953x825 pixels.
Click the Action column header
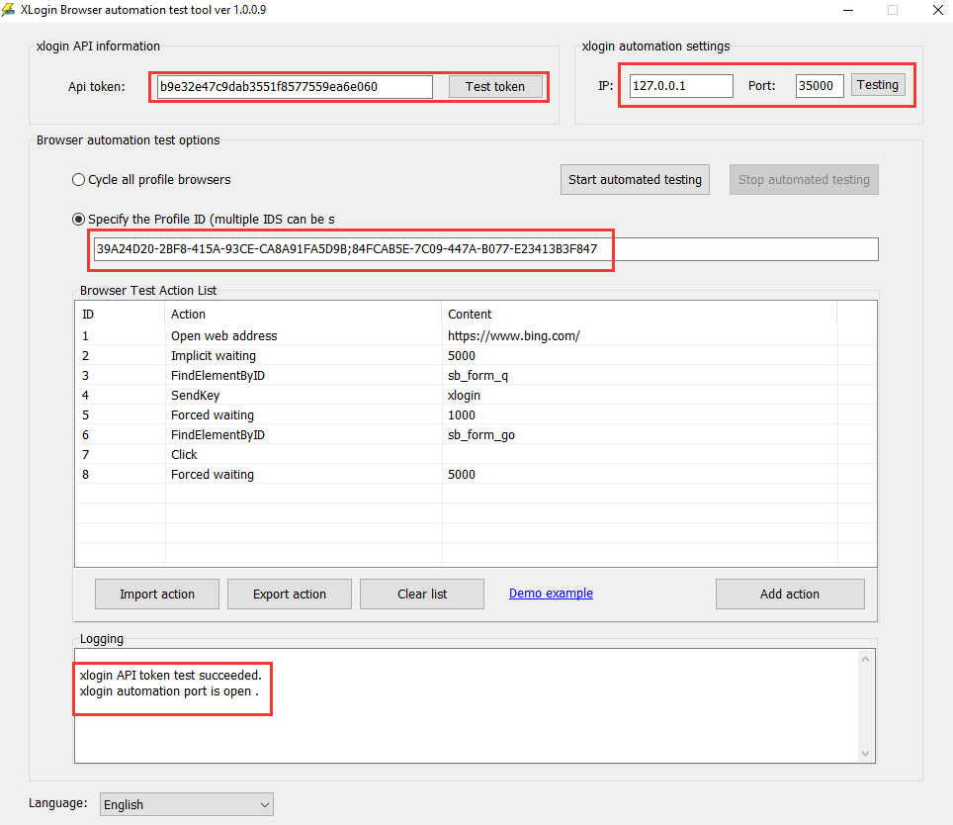pyautogui.click(x=303, y=315)
